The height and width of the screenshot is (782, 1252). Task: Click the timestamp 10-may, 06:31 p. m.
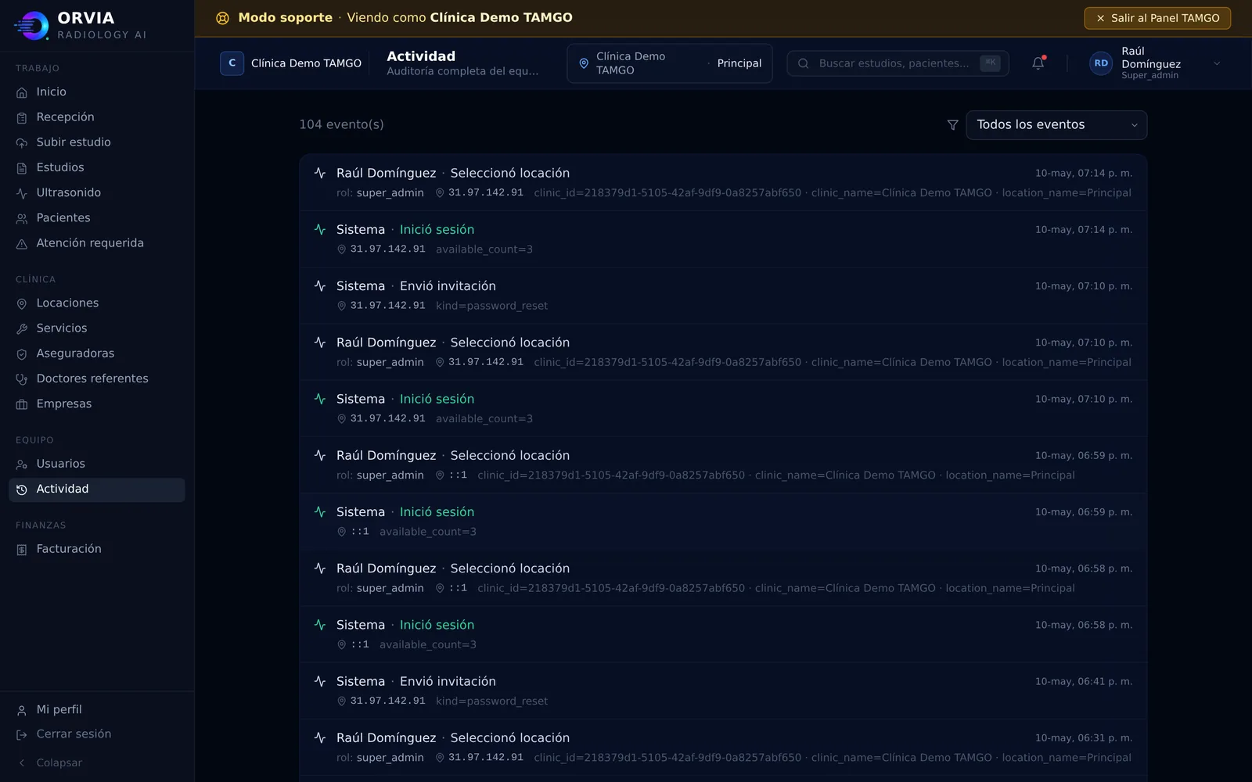1084,738
